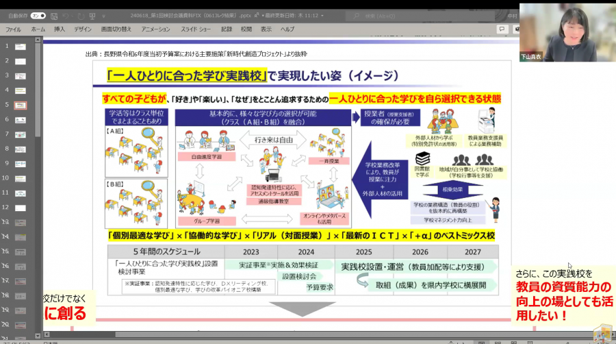
Task: Click the Undo arrow icon
Action: [66, 16]
